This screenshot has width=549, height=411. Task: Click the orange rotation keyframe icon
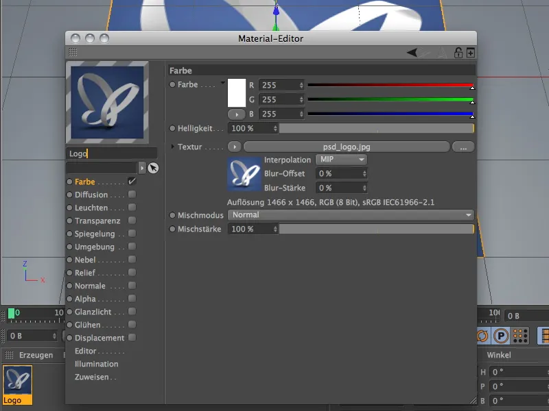tap(483, 336)
